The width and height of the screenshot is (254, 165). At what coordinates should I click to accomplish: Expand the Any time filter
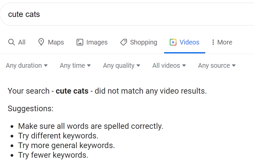click(x=75, y=65)
